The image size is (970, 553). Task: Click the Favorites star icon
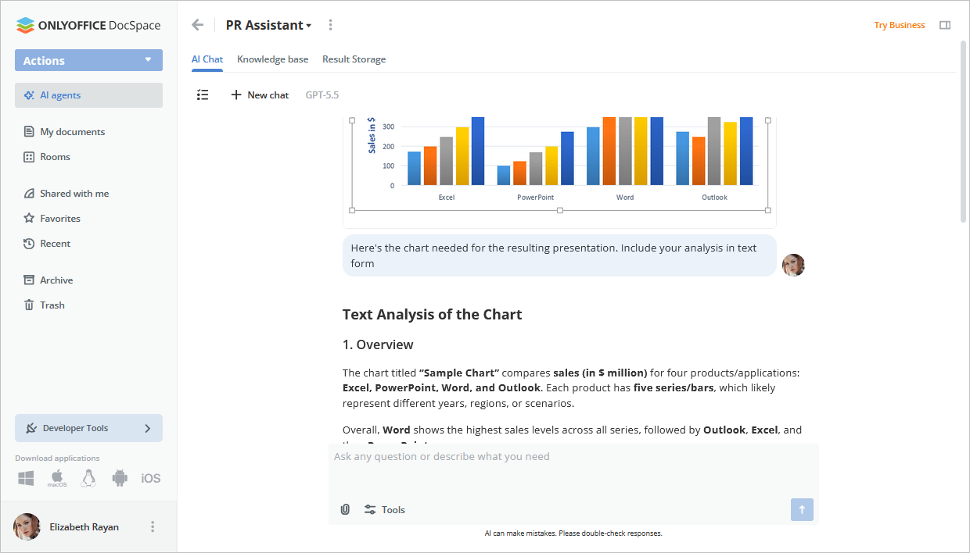[29, 219]
